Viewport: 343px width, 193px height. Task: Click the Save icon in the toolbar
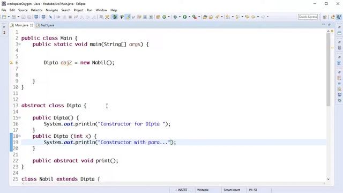(x=24, y=17)
